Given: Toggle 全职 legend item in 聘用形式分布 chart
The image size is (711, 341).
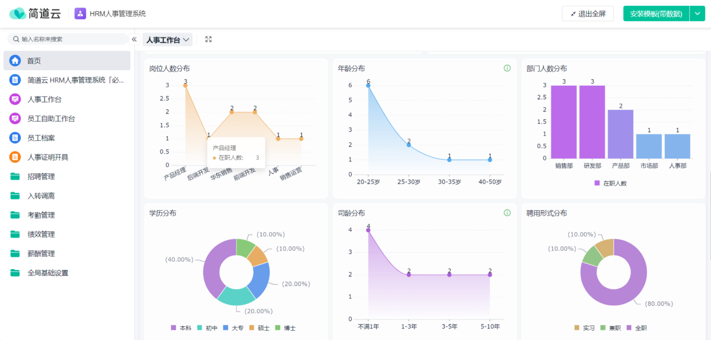Looking at the screenshot, I should [x=637, y=327].
